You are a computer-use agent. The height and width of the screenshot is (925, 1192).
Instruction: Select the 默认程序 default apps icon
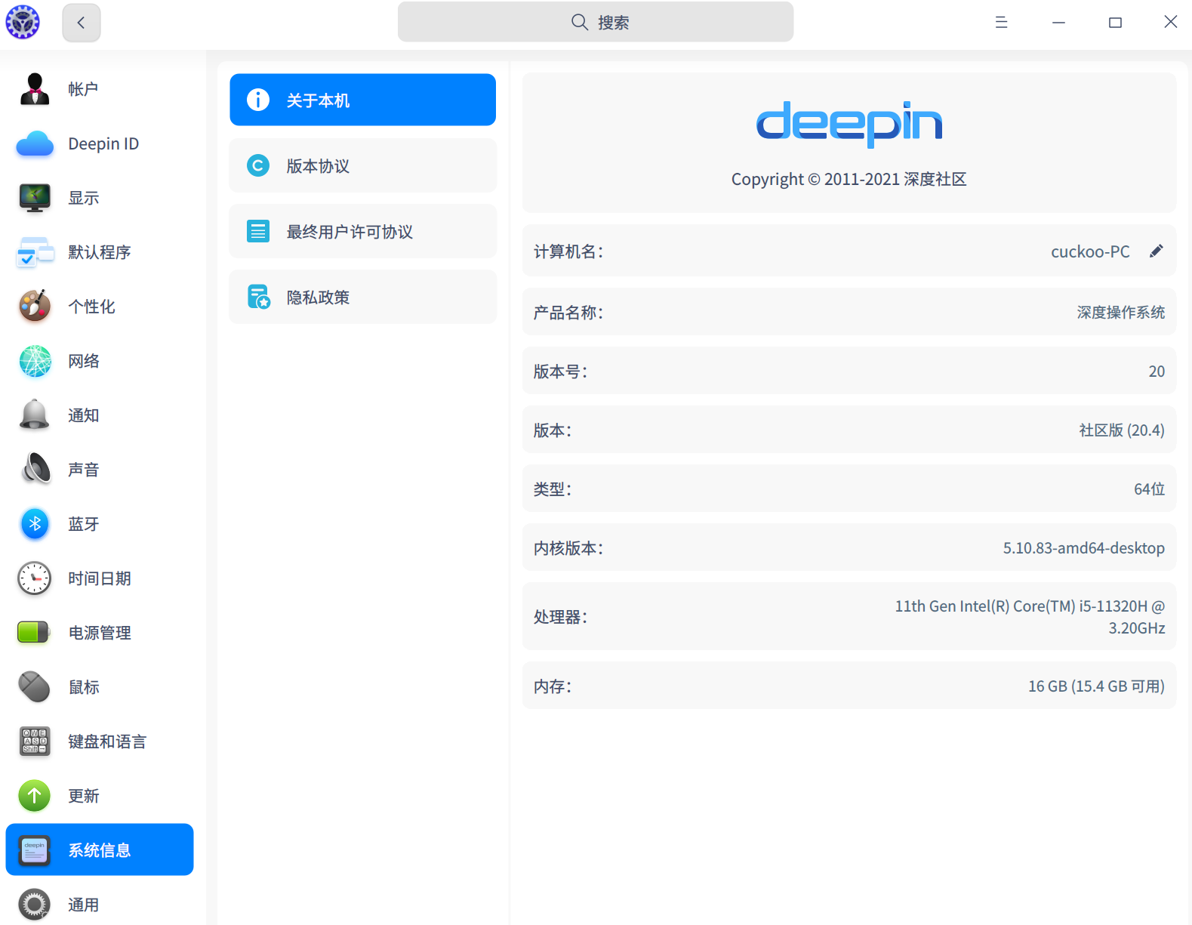pyautogui.click(x=35, y=252)
